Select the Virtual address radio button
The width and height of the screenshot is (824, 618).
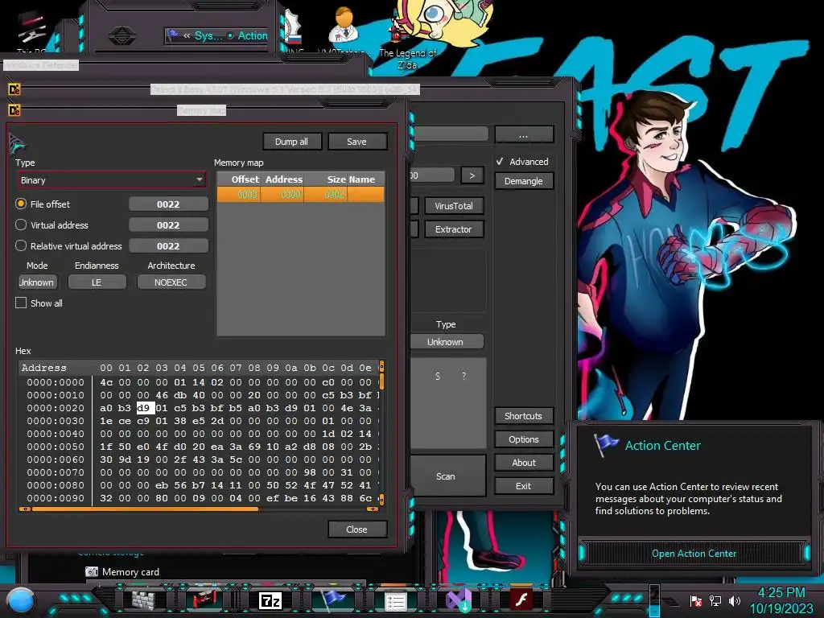point(21,225)
